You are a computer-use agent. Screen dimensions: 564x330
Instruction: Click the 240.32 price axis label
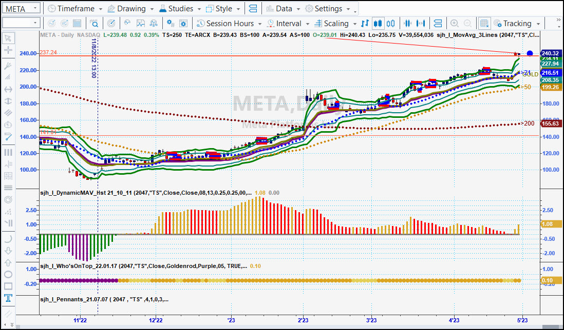[x=551, y=53]
